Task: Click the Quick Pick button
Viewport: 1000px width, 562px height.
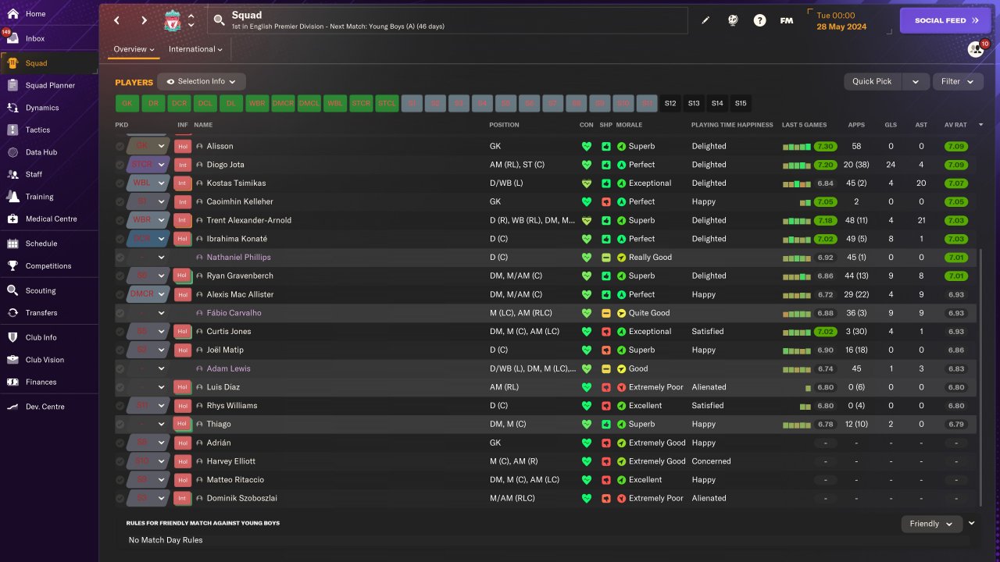Action: (x=872, y=81)
